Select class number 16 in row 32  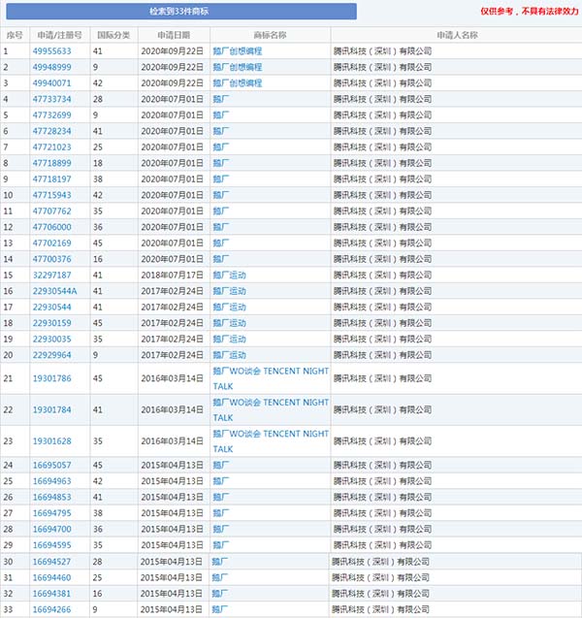98,594
